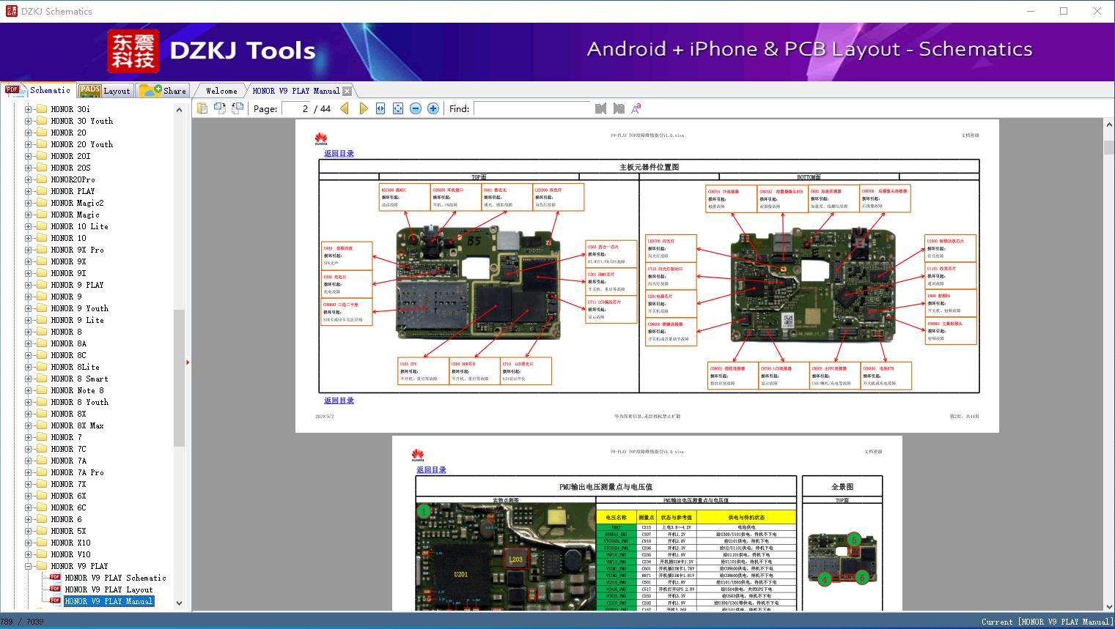1115x629 pixels.
Task: Click the TOP view board thumbnail in 全景图
Action: click(x=842, y=559)
